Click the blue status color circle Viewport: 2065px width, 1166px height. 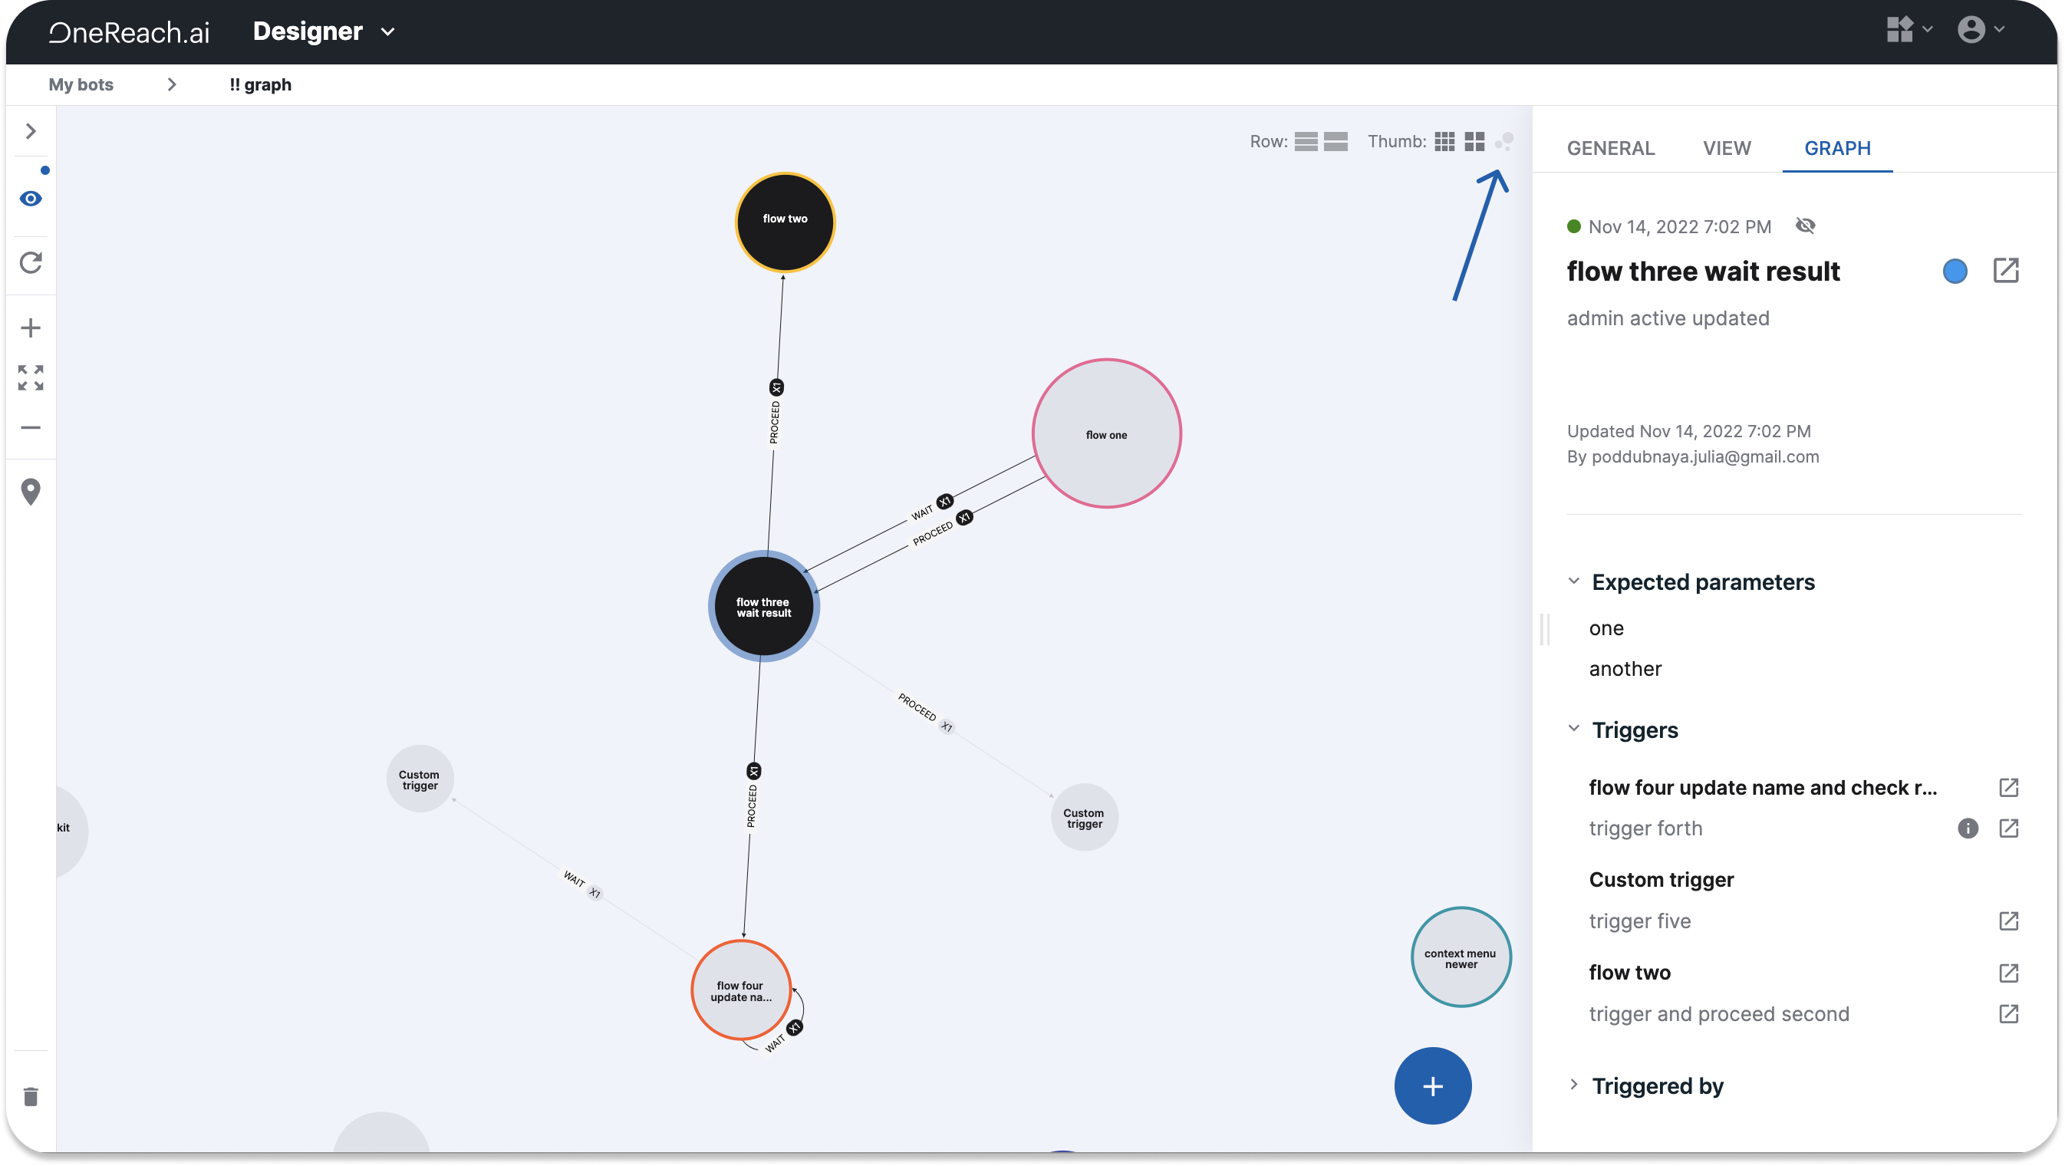[x=1955, y=272]
